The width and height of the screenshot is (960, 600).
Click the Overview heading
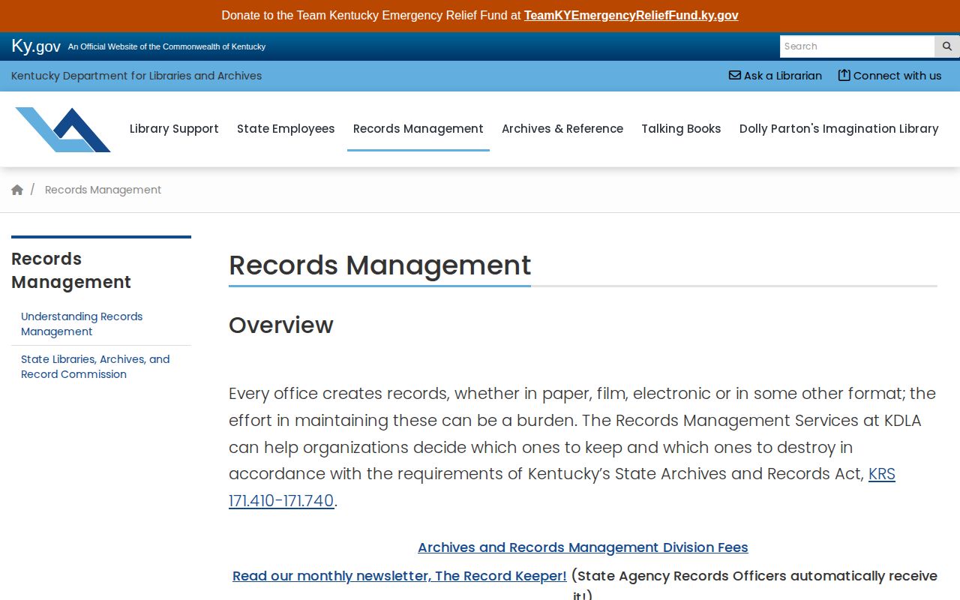pyautogui.click(x=281, y=325)
